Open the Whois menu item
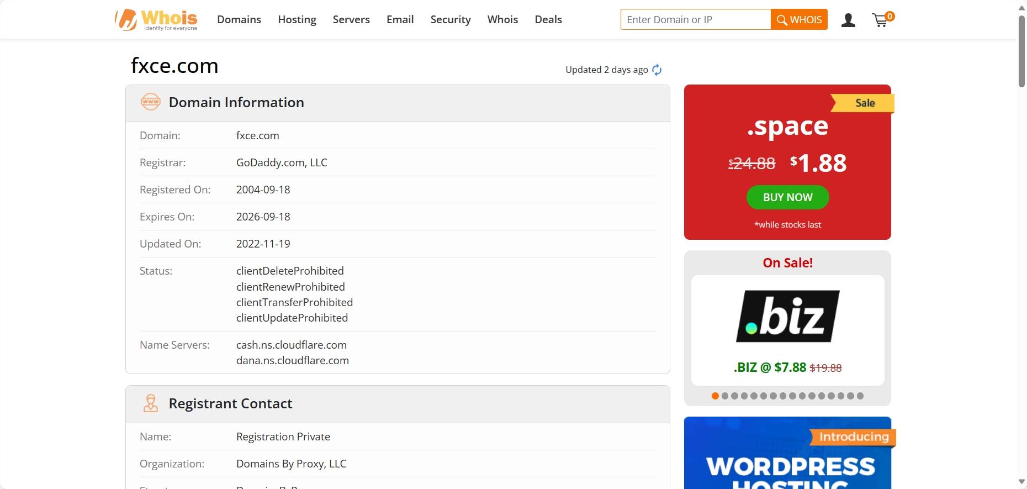 coord(502,19)
